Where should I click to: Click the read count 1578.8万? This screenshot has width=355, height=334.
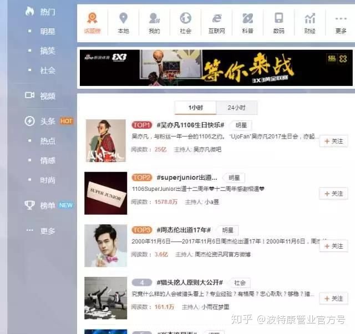coord(166,202)
